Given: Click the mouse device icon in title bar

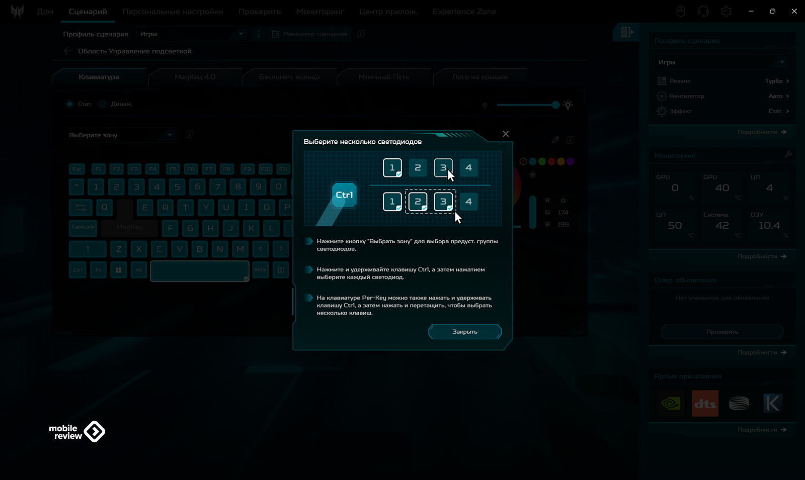Looking at the screenshot, I should point(681,11).
